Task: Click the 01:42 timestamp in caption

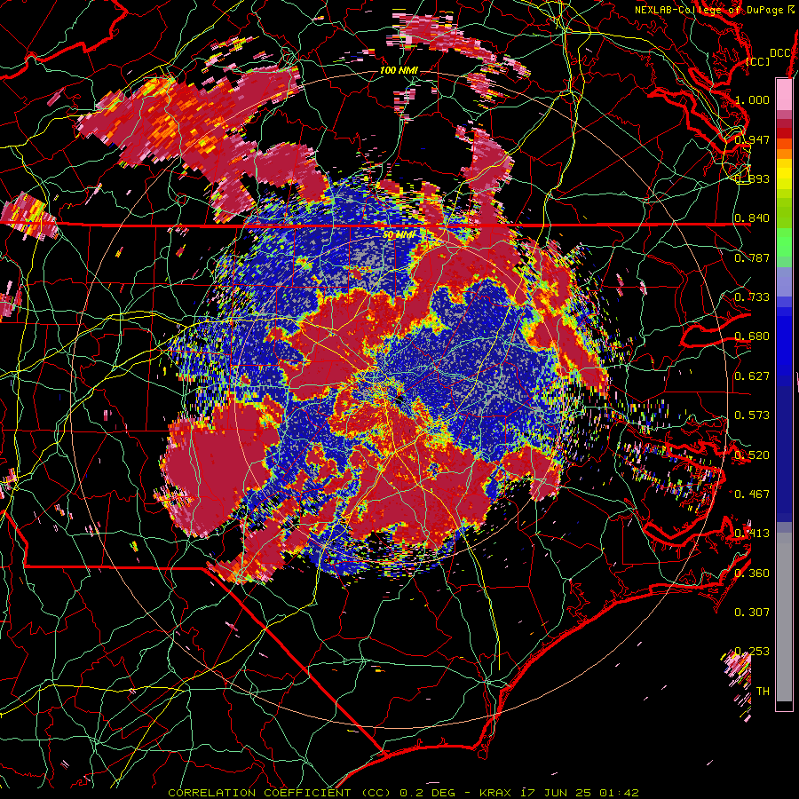Action: (x=620, y=793)
